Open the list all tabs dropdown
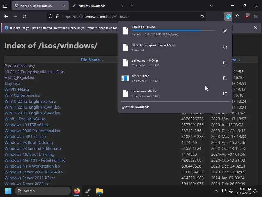The width and height of the screenshot is (262, 197). (x=211, y=6)
